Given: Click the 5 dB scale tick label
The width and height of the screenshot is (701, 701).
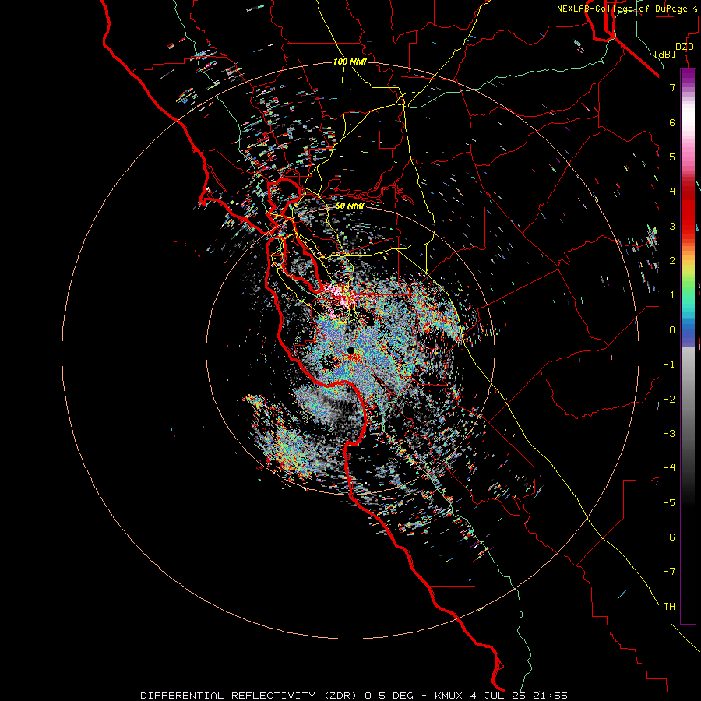Looking at the screenshot, I should (672, 157).
